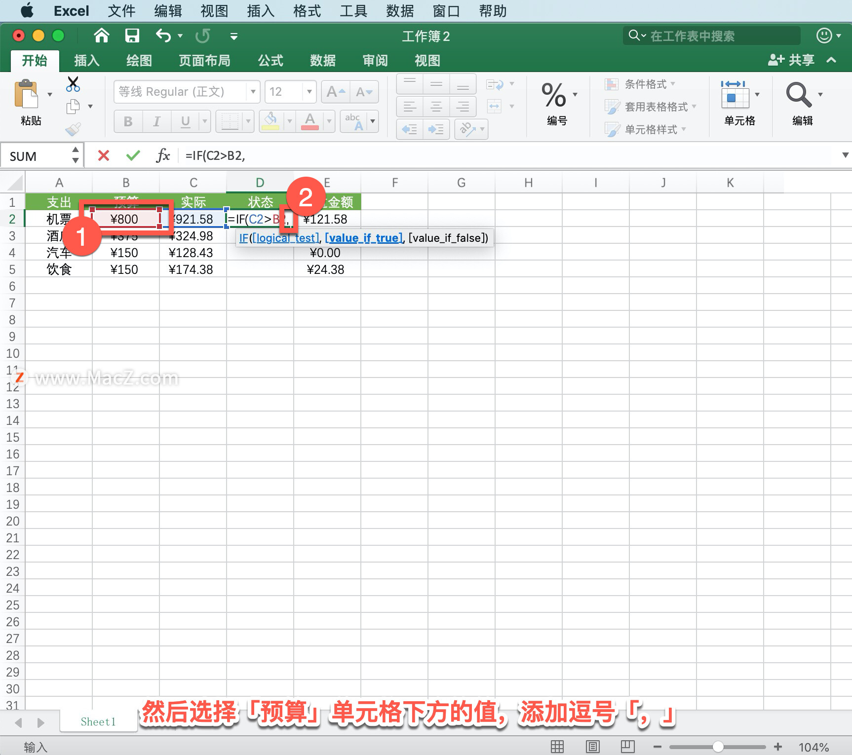
Task: Open the 审阅 ribbon tab
Action: pyautogui.click(x=375, y=61)
